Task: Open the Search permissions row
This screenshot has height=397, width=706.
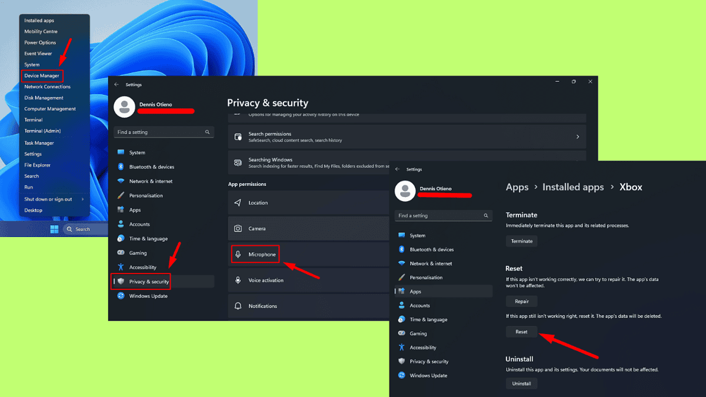Action: click(407, 136)
